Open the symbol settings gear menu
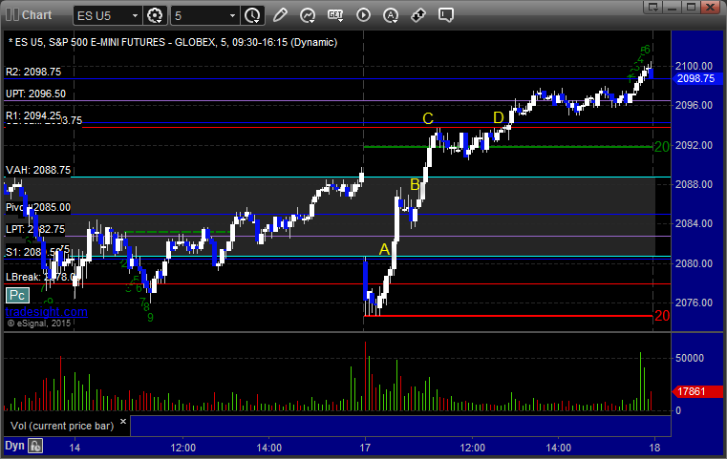Viewport: 727px width, 459px height. (155, 15)
